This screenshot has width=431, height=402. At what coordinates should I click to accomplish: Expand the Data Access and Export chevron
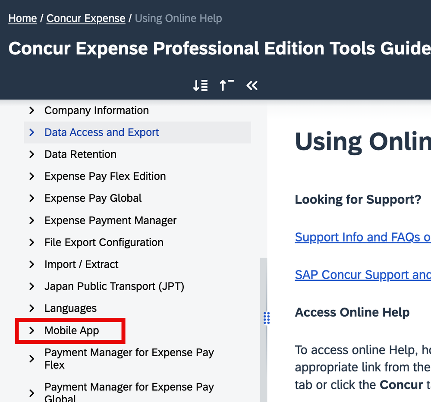pyautogui.click(x=32, y=132)
